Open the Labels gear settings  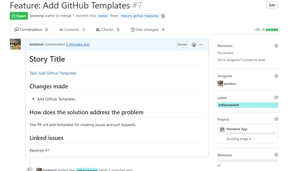coord(276,98)
